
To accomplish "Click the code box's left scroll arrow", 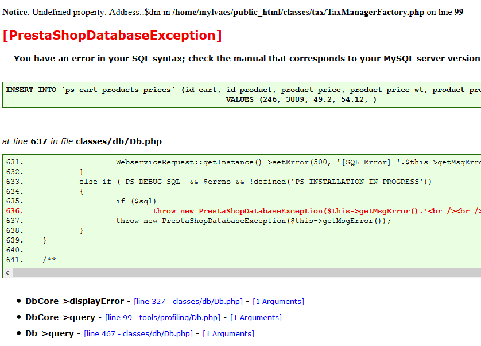I will [x=7, y=272].
